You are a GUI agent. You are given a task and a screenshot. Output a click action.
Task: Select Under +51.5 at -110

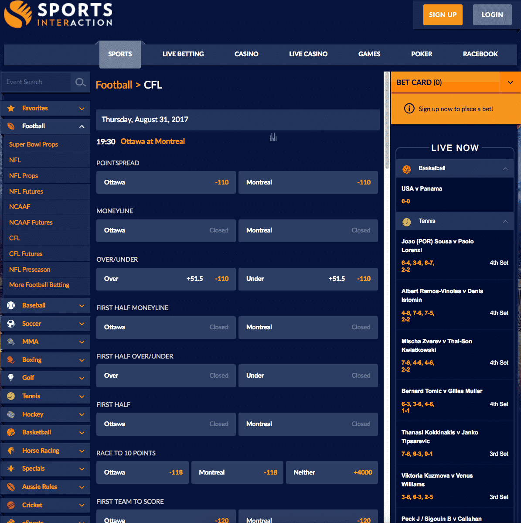coord(308,279)
